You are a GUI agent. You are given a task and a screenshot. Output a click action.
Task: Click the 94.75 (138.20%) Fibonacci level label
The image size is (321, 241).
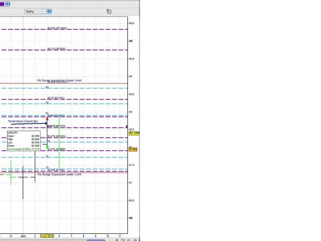[56, 49]
